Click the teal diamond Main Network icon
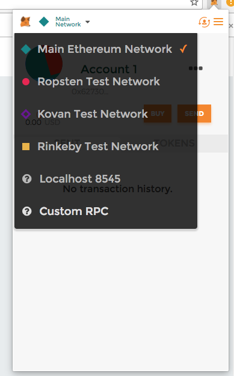Screen dimensions: 234x376 [x=44, y=22]
